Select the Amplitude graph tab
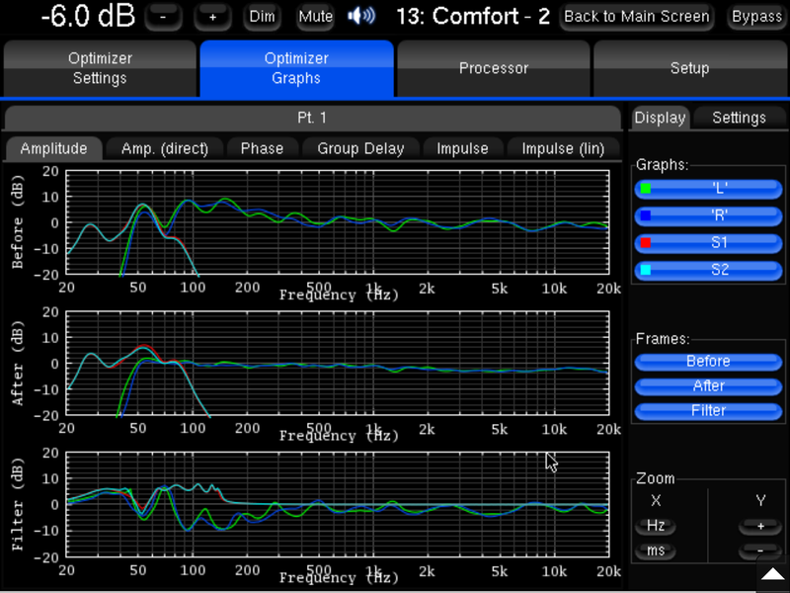Viewport: 790px width, 593px height. [53, 149]
